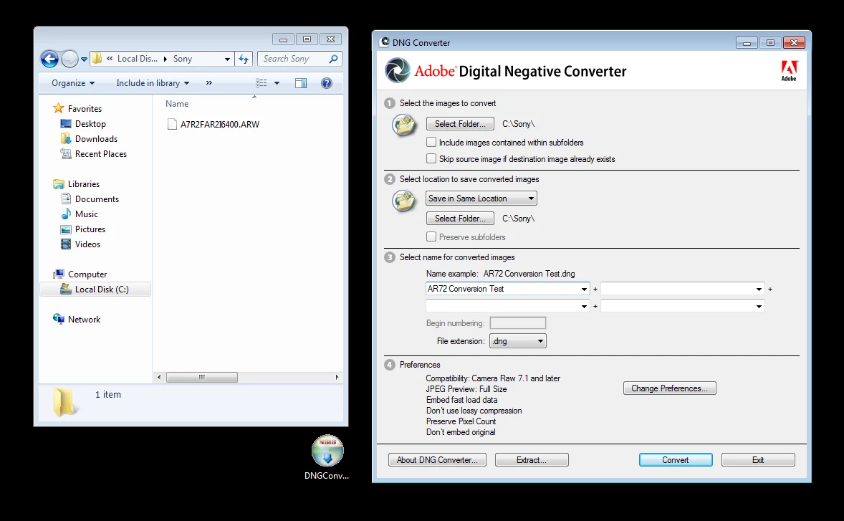Open the AR72 Conversion Test name dropdown
Viewport: 844px width, 521px height.
(x=584, y=289)
